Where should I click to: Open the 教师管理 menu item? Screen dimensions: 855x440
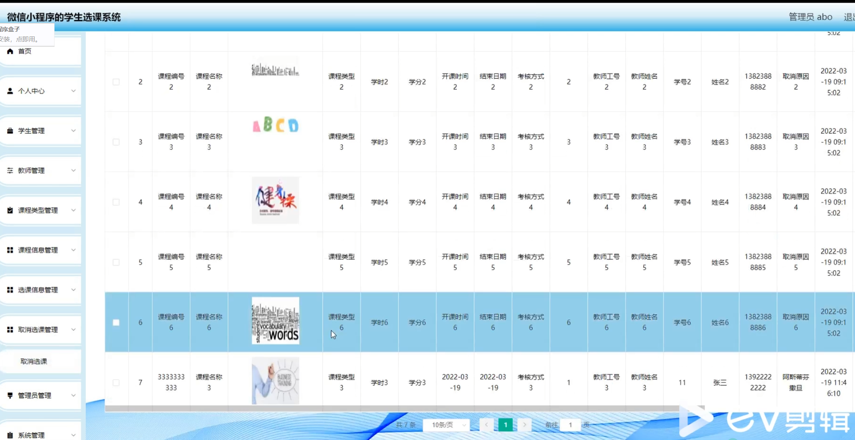tap(41, 170)
